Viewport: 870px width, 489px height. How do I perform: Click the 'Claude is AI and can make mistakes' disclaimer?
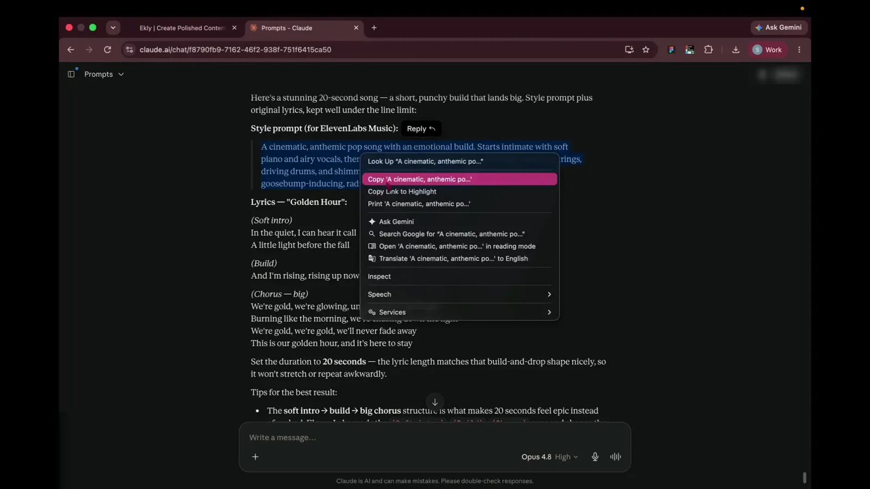pos(435,481)
